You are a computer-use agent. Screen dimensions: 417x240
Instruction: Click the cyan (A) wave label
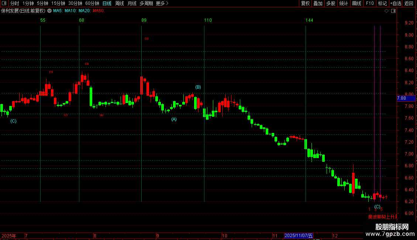[x=174, y=119]
